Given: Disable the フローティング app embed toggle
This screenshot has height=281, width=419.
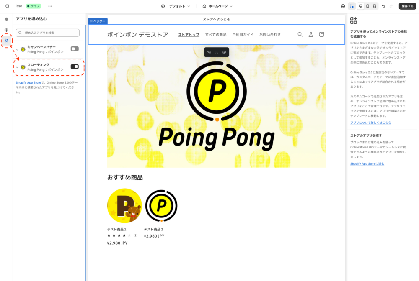Looking at the screenshot, I should (75, 66).
